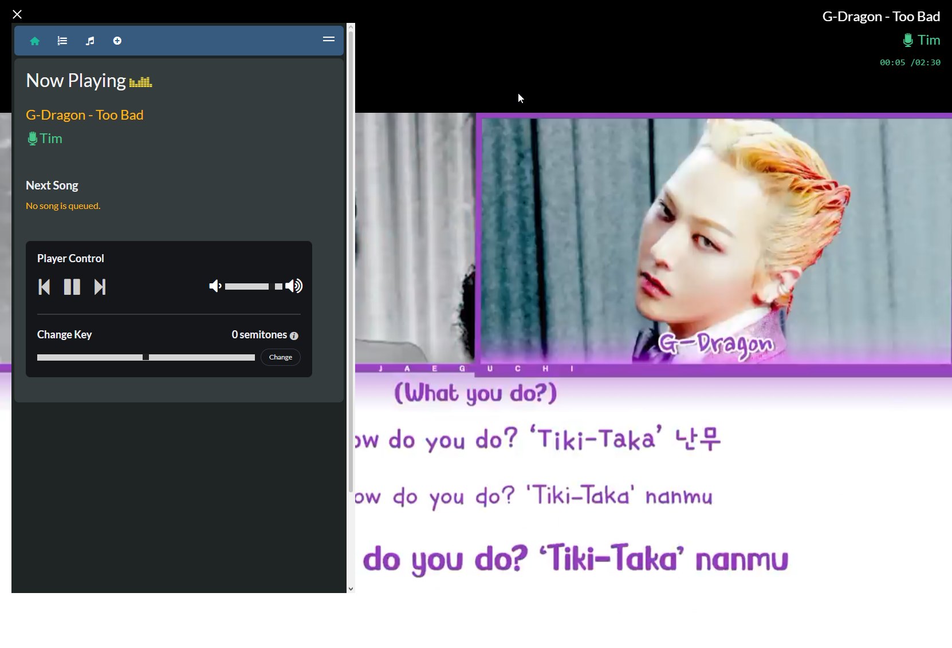Click the top-right microphone icon near Tim
Viewport: 952px width, 648px height.
coord(908,40)
